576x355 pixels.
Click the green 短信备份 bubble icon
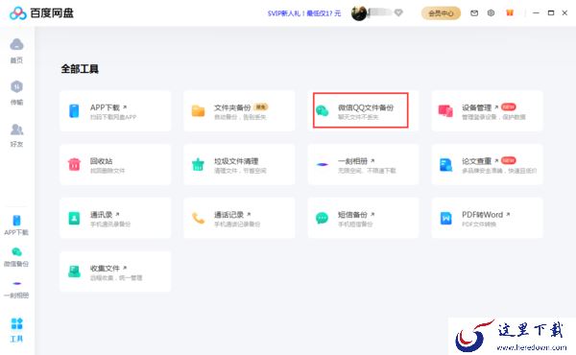coord(323,218)
